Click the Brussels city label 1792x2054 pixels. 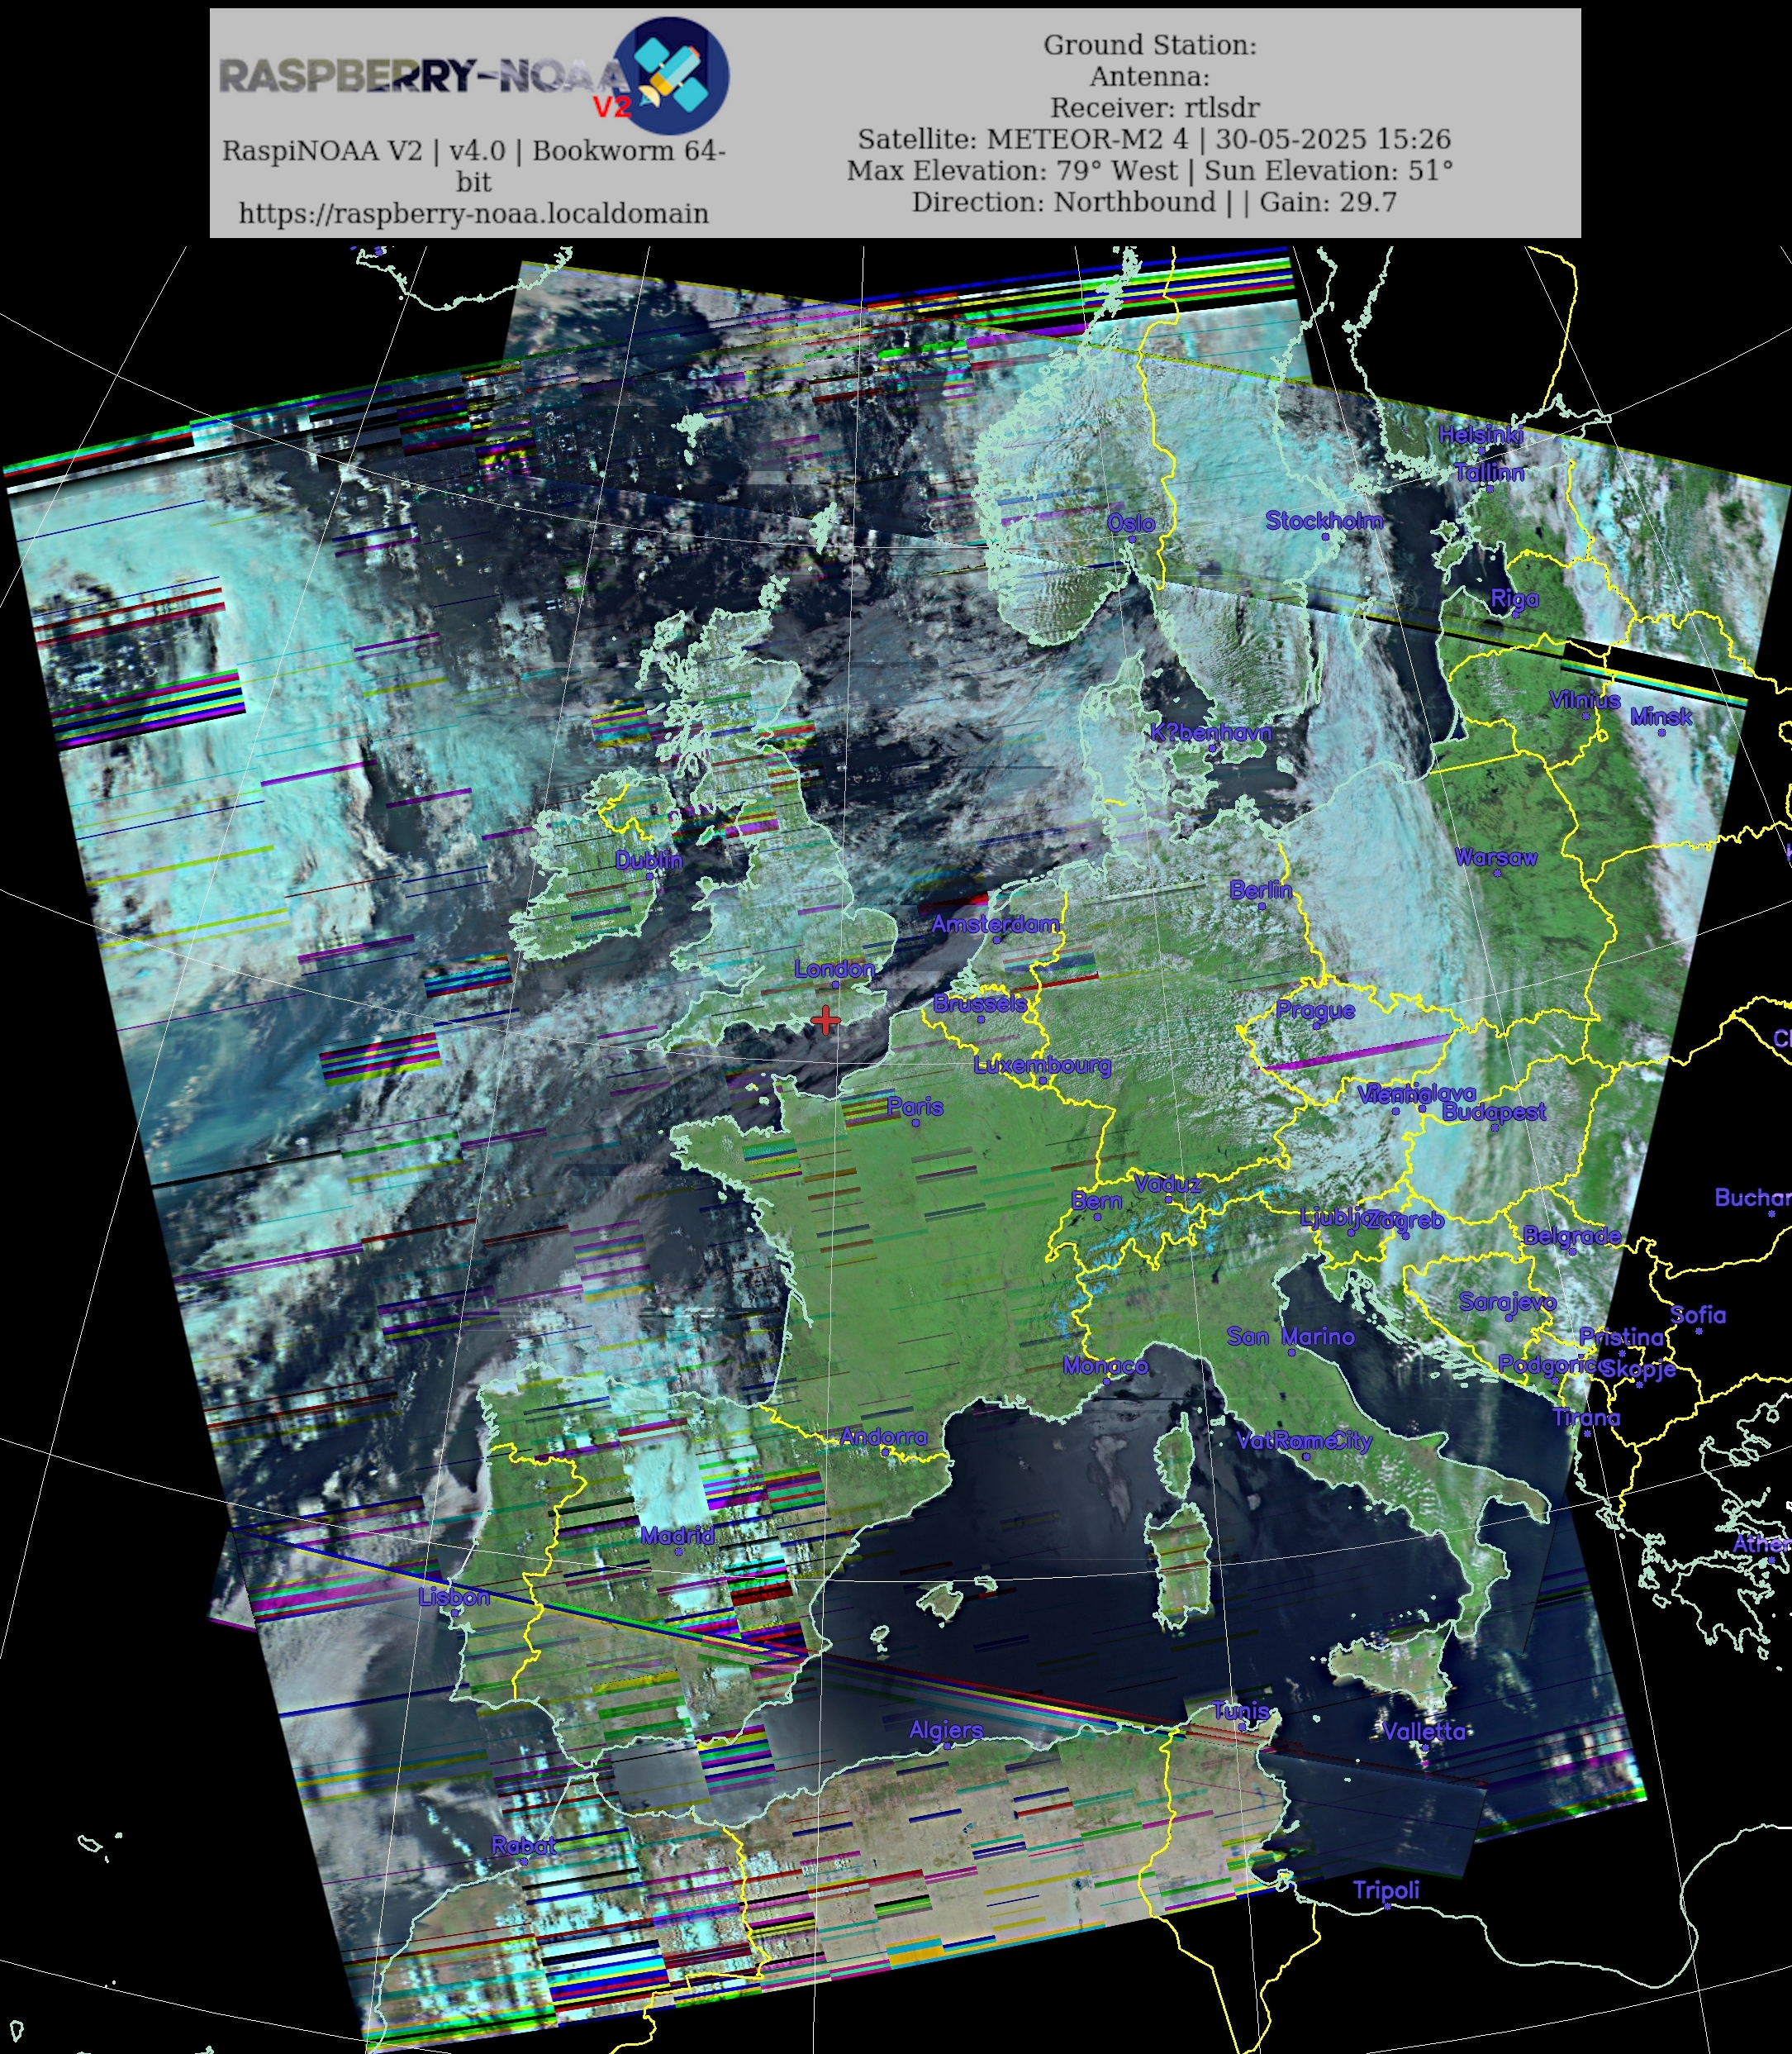pos(980,1003)
